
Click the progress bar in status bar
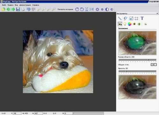click(x=88, y=113)
